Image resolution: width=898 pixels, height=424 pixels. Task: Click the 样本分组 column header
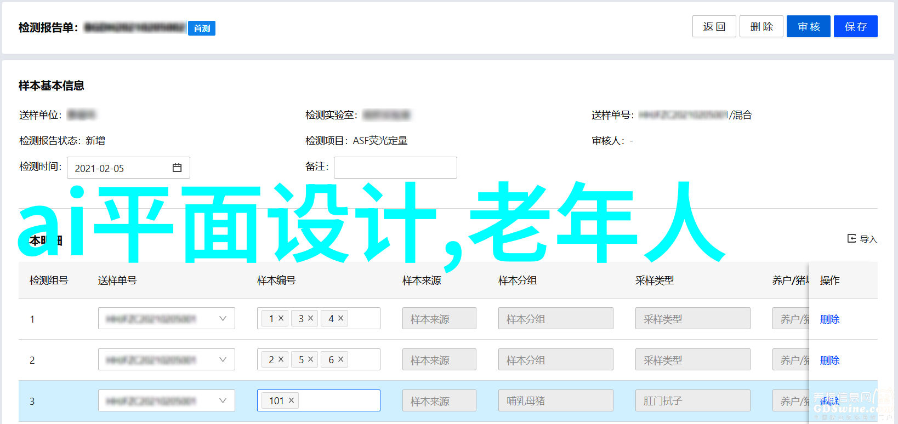pyautogui.click(x=518, y=280)
